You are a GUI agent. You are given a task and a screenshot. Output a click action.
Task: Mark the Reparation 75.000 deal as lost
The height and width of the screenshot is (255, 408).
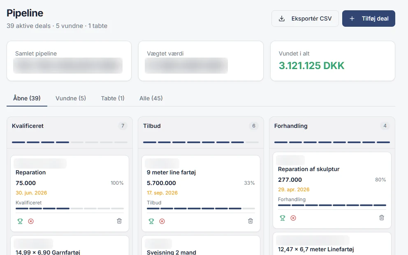[x=31, y=221]
